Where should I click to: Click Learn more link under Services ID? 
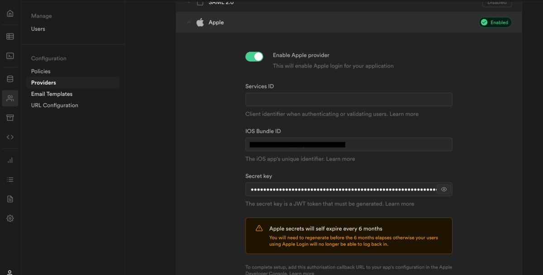tap(405, 114)
